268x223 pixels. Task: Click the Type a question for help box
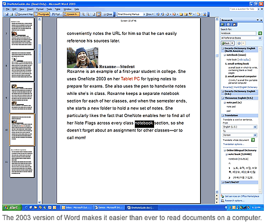point(243,9)
